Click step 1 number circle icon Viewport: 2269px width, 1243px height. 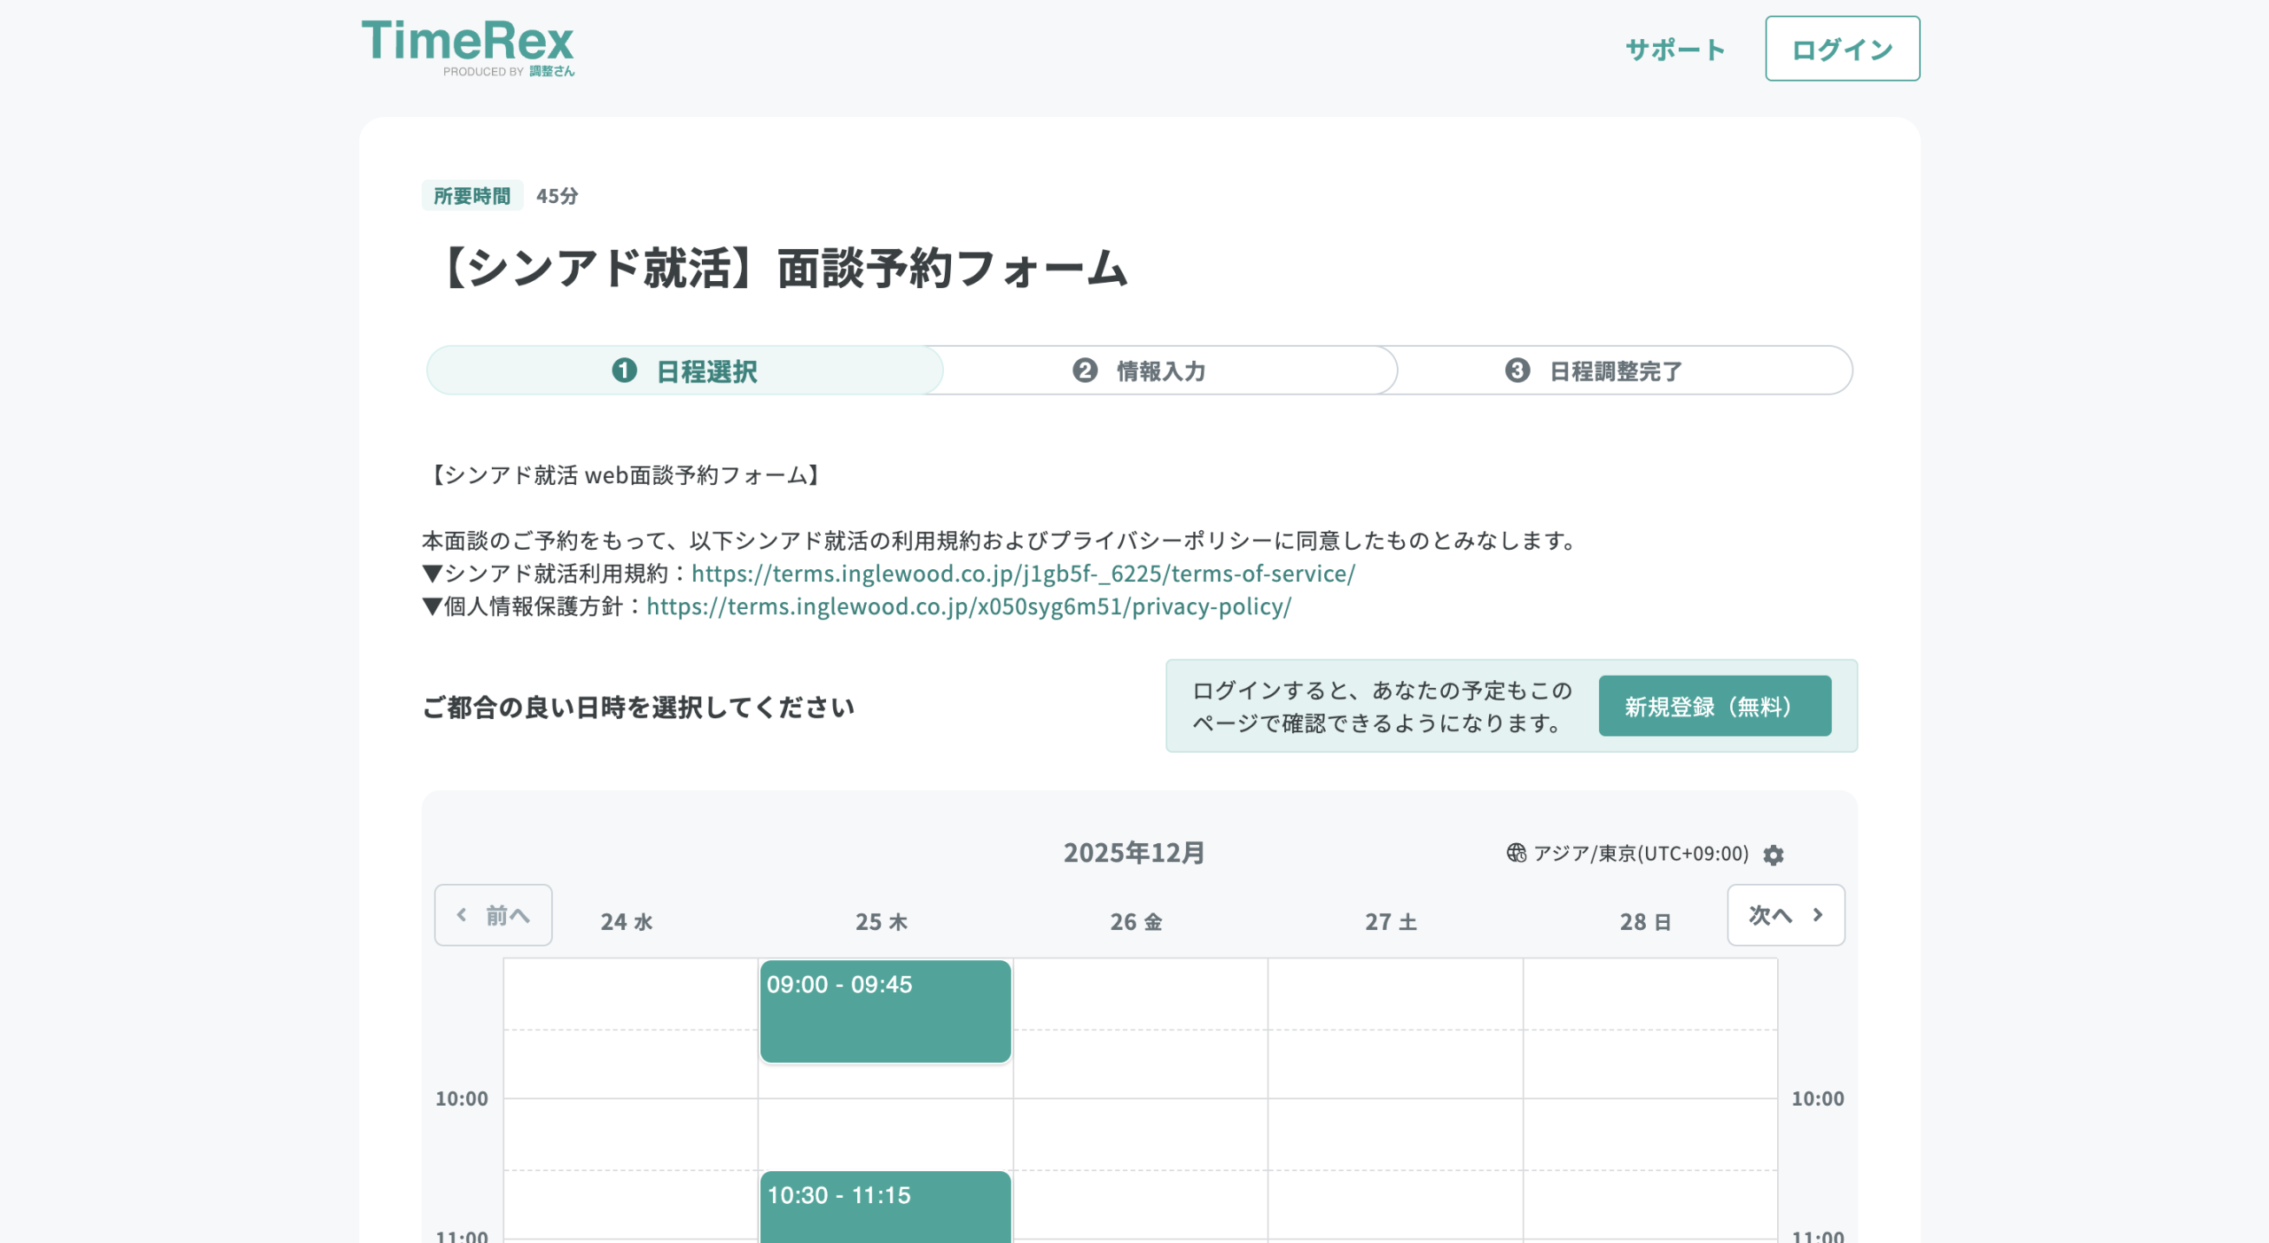click(624, 371)
